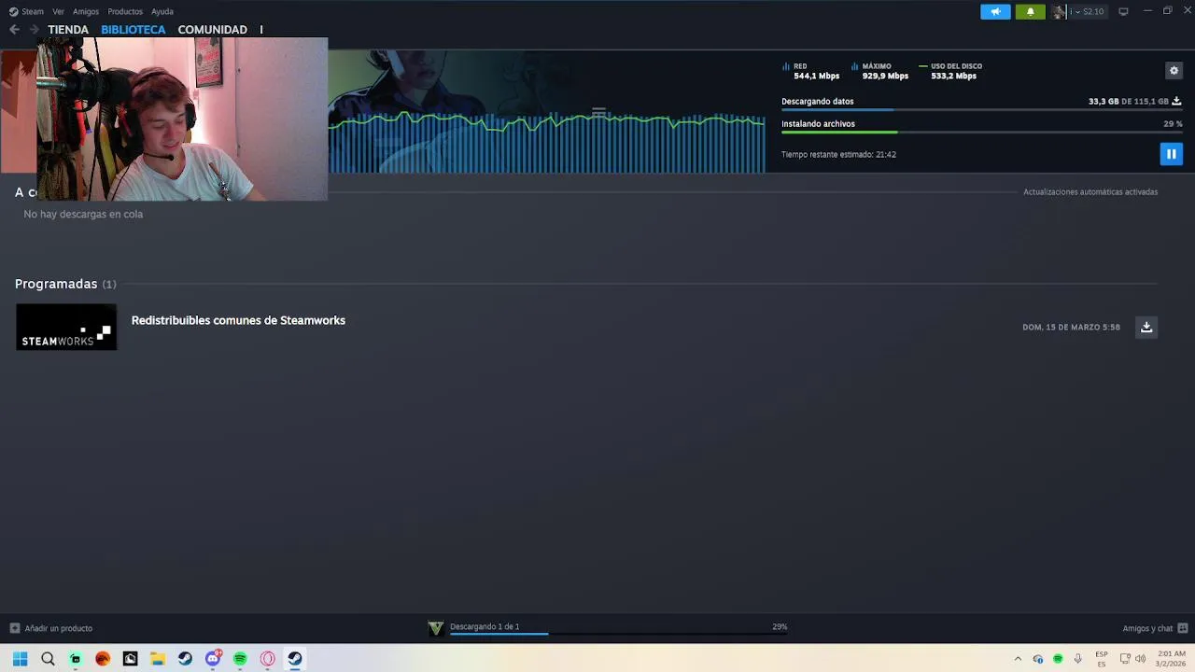1195x672 pixels.
Task: Open Windows taskbar search
Action: pos(48,659)
